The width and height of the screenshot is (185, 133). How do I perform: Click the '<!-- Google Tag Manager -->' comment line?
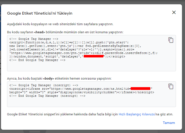click(34, 39)
